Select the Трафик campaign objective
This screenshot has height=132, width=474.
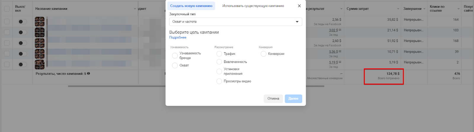click(x=219, y=54)
